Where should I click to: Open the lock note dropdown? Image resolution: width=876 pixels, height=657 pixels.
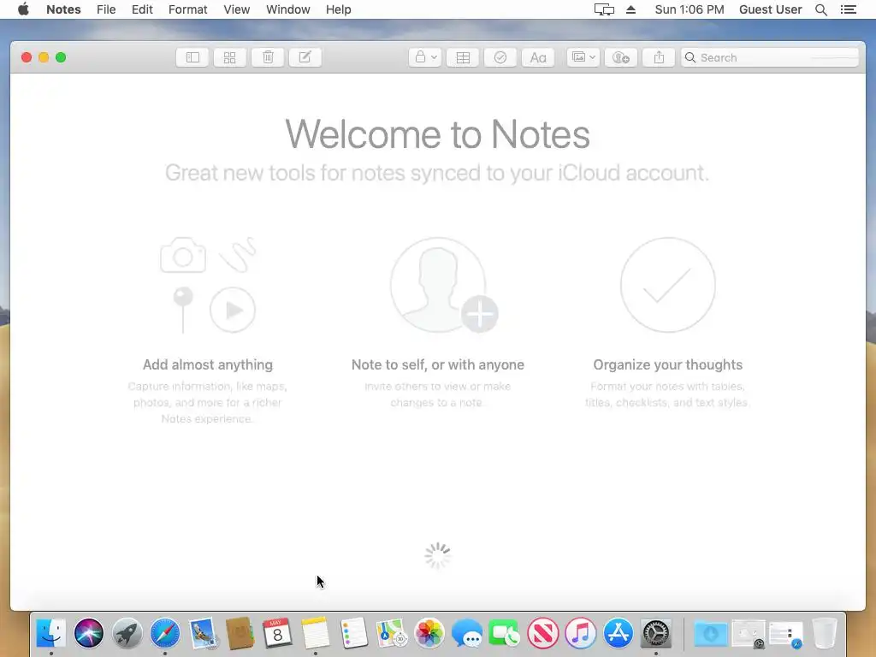click(x=425, y=57)
